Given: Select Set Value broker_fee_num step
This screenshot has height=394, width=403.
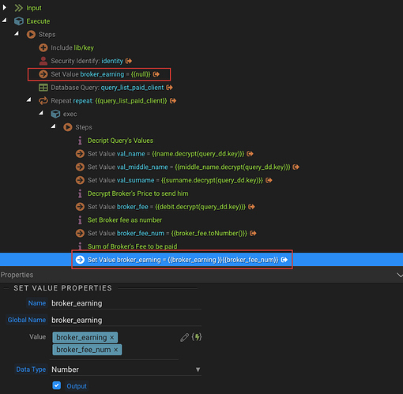Looking at the screenshot, I should point(166,233).
